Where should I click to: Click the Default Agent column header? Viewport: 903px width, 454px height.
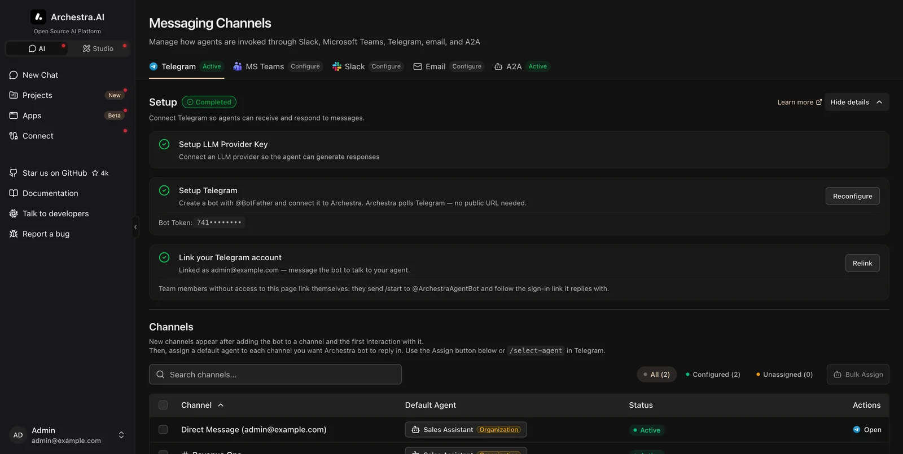point(431,405)
